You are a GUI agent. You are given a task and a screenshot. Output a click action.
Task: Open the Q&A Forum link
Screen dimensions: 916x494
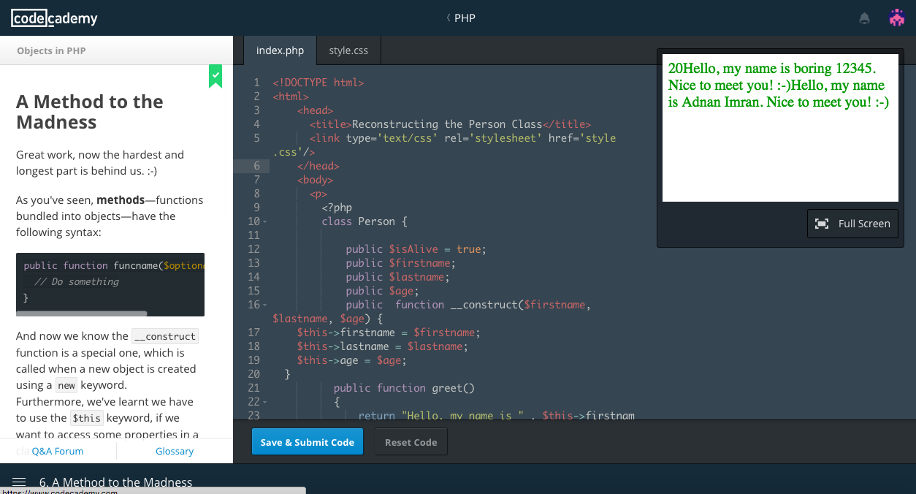58,451
